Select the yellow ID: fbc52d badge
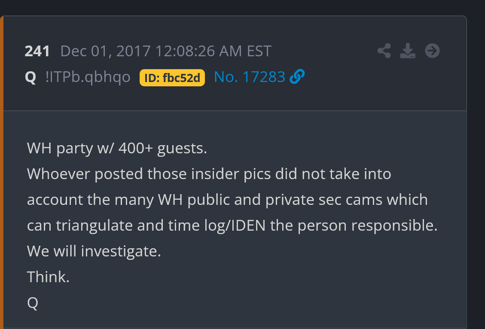The width and height of the screenshot is (485, 329). (x=172, y=78)
